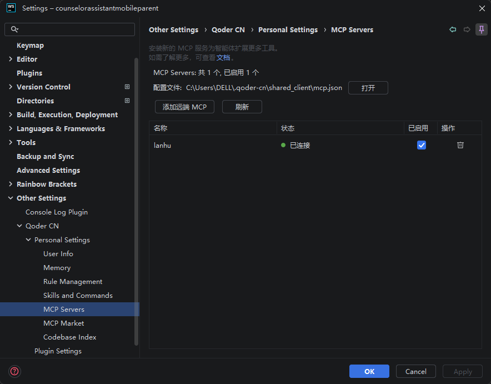The image size is (491, 384).
Task: Expand the Editor settings section
Action: click(11, 59)
